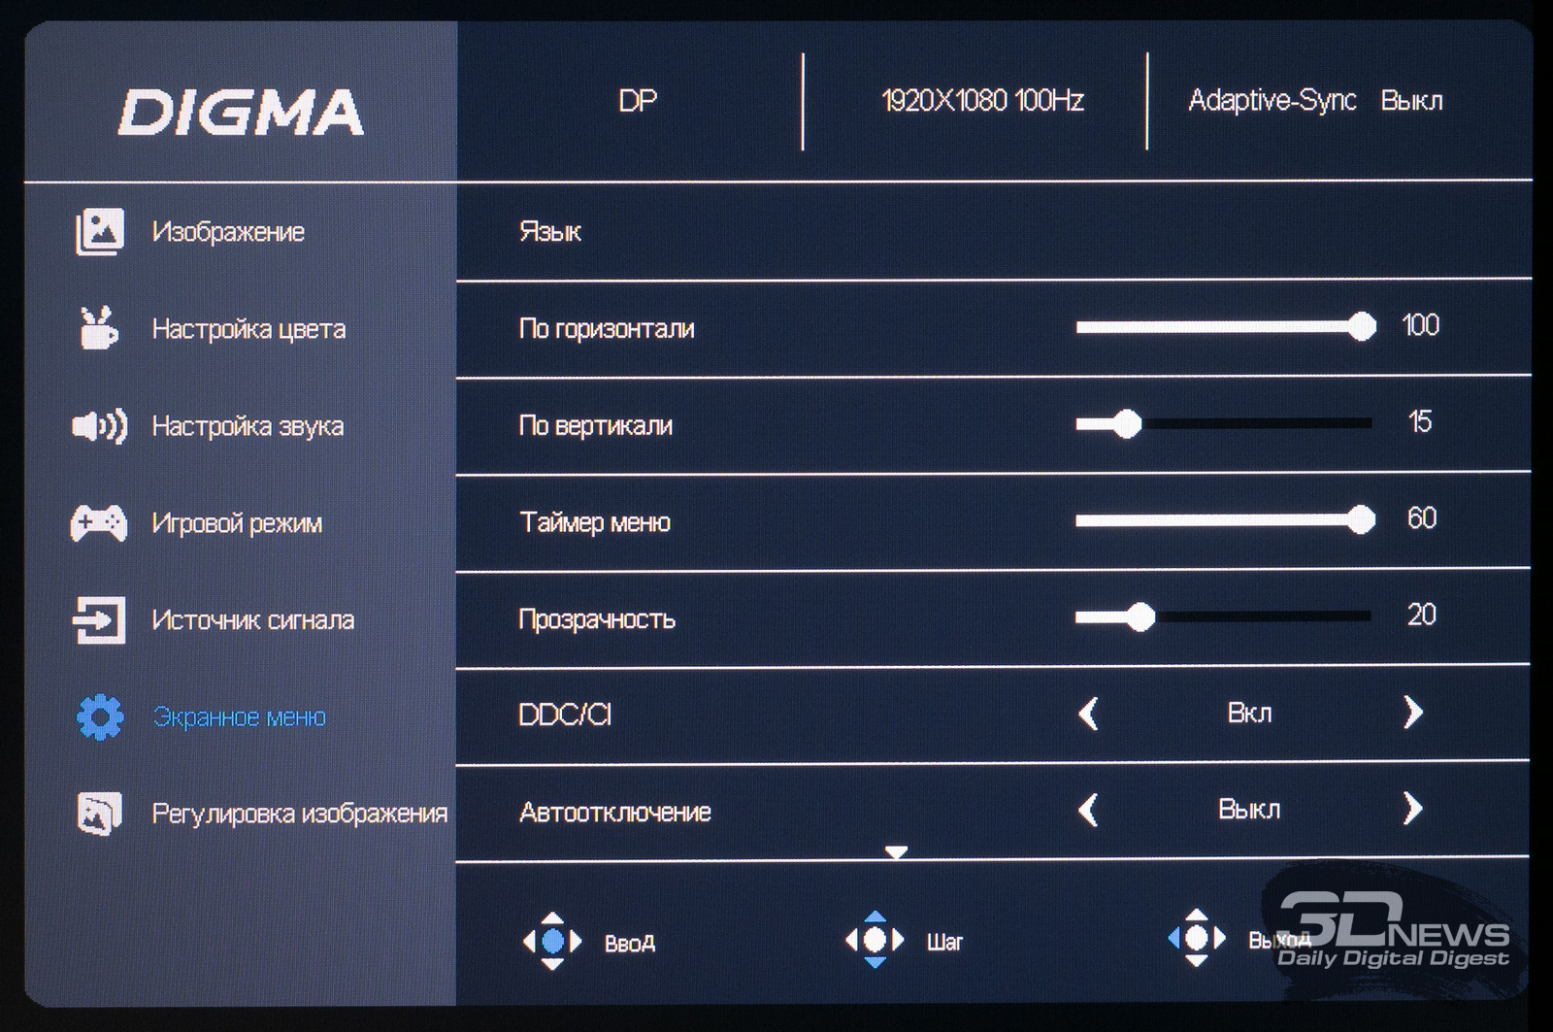Viewport: 1553px width, 1032px height.
Task: Click the Экранное меню gear icon
Action: [100, 717]
